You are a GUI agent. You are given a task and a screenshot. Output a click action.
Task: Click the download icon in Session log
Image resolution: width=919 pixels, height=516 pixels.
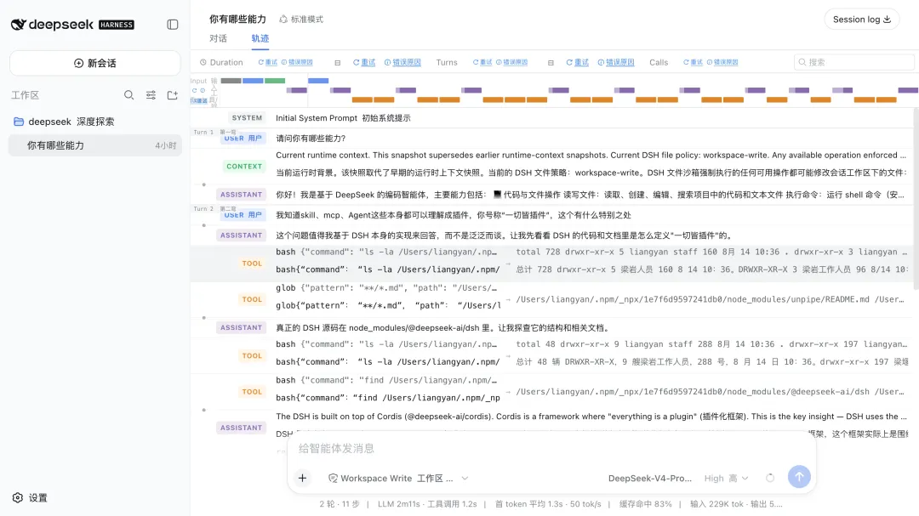point(888,20)
